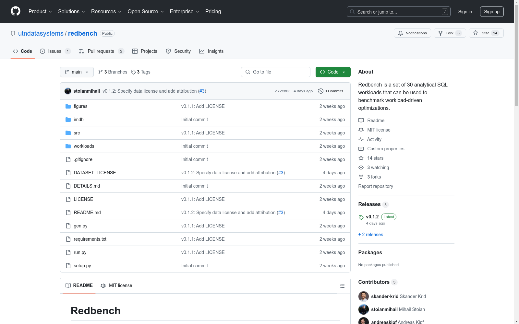Switch to the Code tab
The width and height of the screenshot is (519, 324).
point(23,51)
